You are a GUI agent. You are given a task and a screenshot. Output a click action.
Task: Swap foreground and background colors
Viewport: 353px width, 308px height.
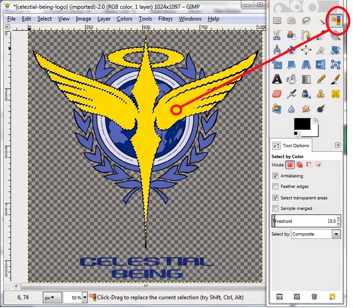pyautogui.click(x=316, y=121)
